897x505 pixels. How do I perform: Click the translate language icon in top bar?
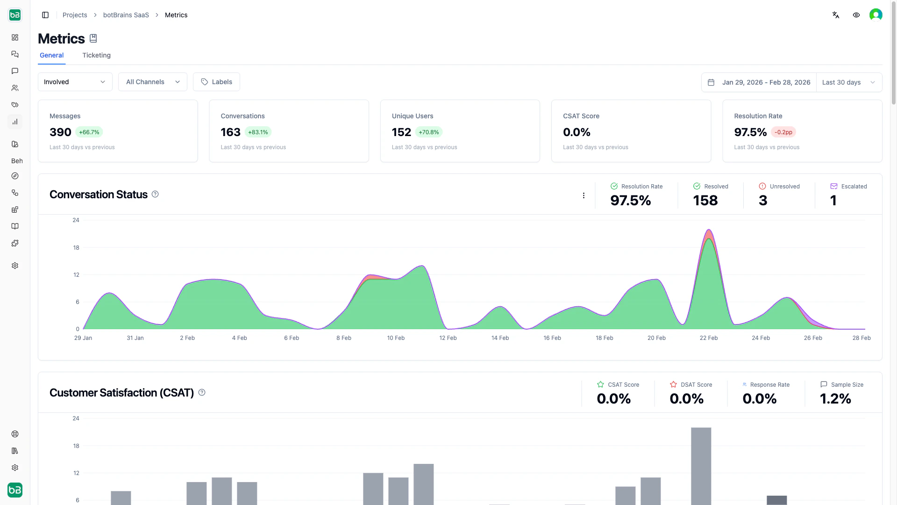pos(836,15)
